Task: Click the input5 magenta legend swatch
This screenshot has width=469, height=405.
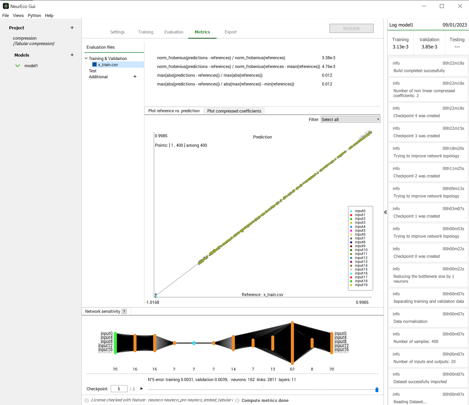Action: pos(351,231)
